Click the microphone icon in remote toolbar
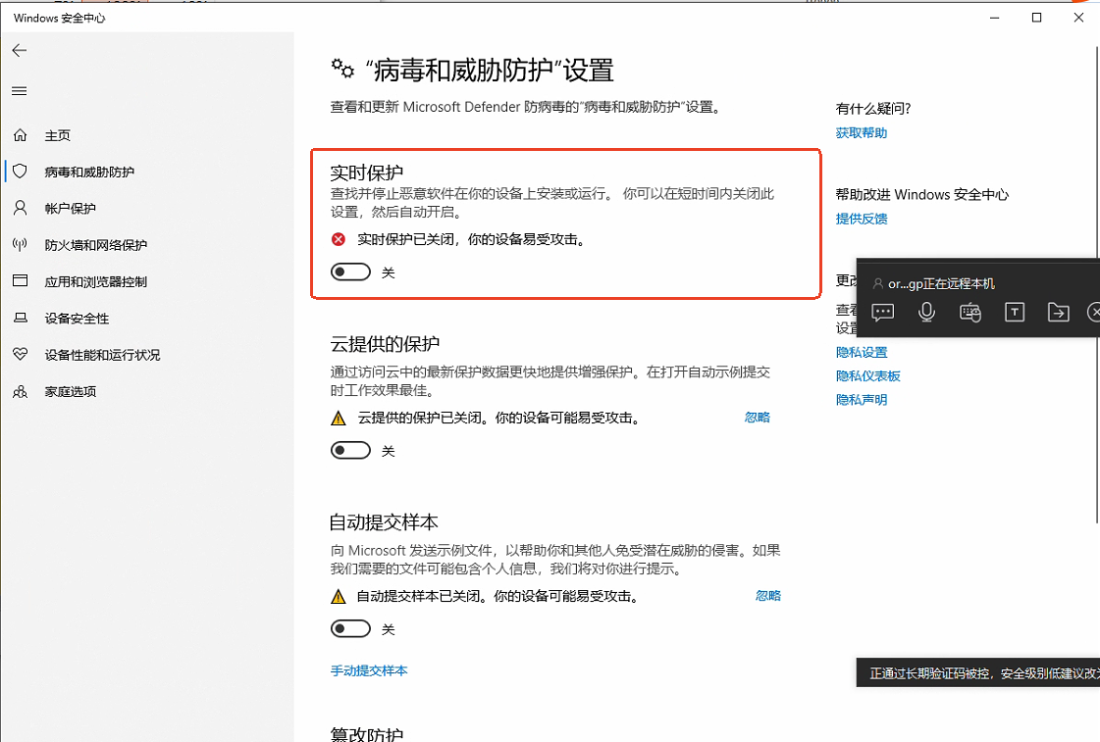Image resolution: width=1100 pixels, height=742 pixels. point(926,313)
